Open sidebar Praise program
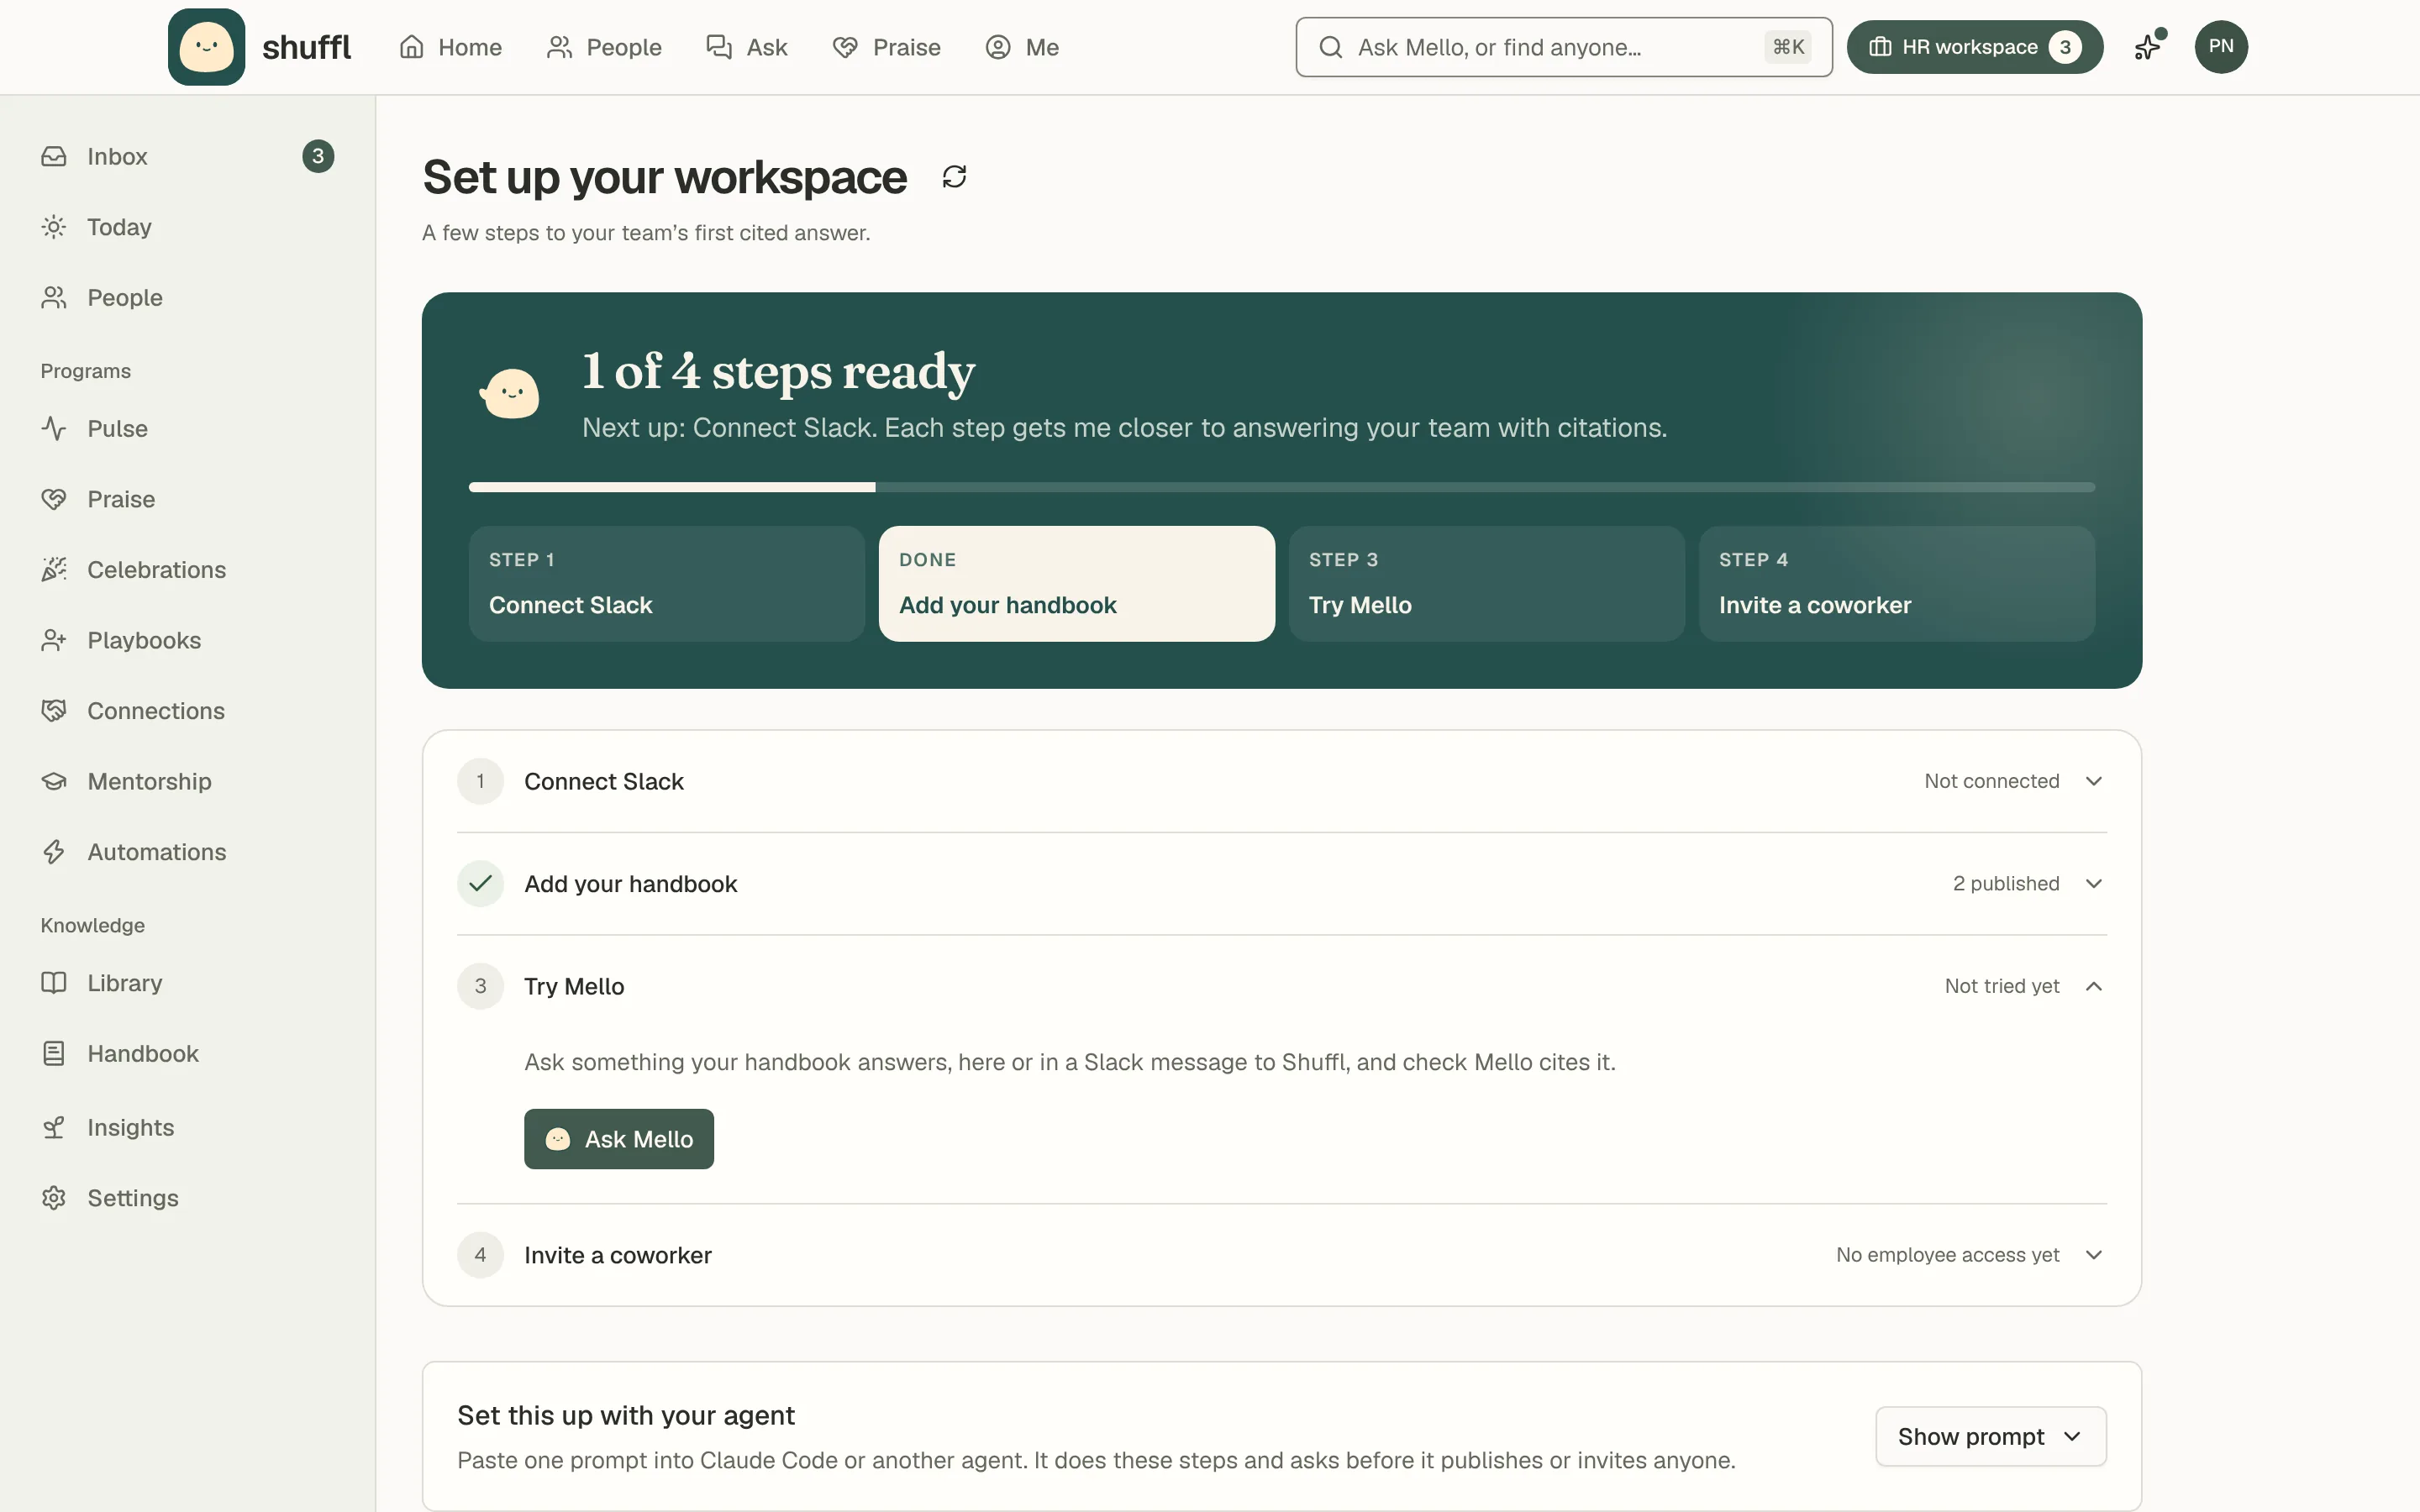The height and width of the screenshot is (1512, 2420). (188, 499)
